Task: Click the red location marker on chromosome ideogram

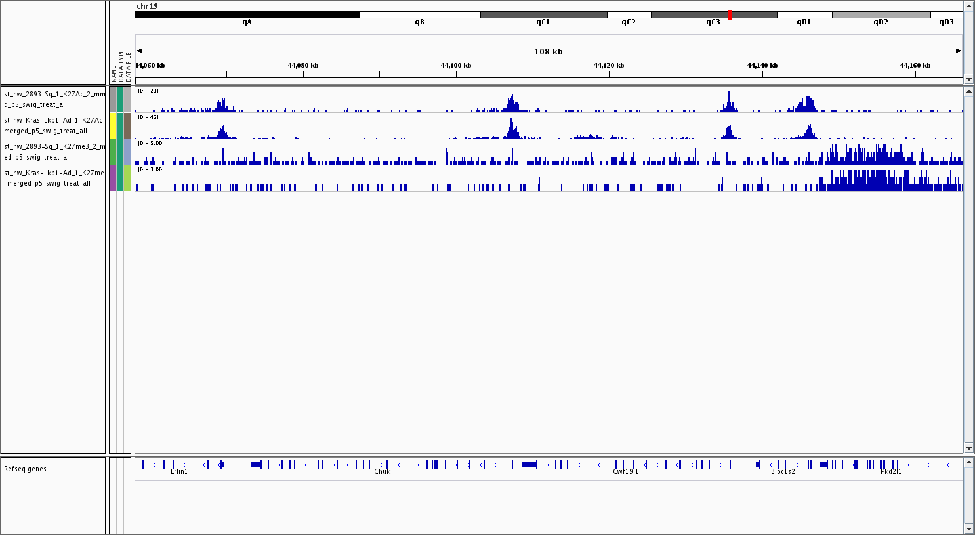Action: point(730,14)
